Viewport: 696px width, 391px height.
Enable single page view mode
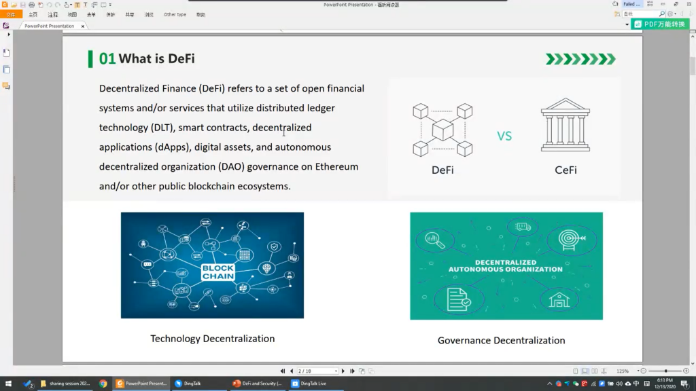pos(576,371)
